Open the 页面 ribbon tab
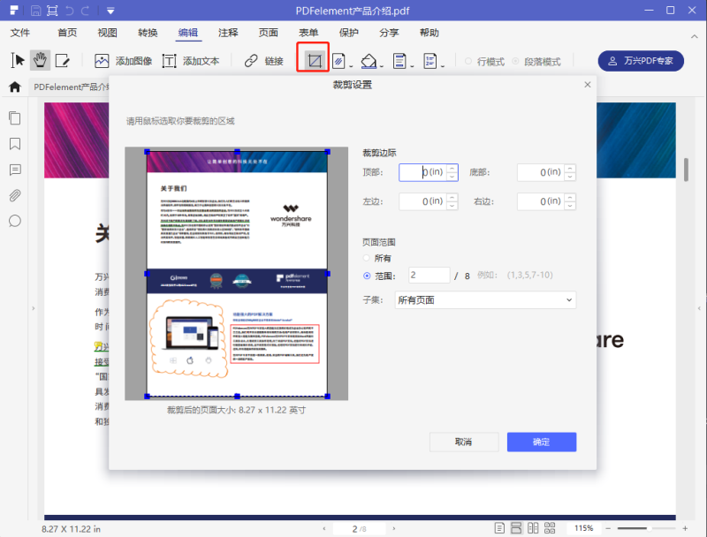This screenshot has height=537, width=707. coord(268,33)
